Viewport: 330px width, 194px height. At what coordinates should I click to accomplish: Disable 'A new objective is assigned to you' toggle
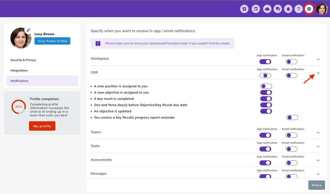point(266,93)
